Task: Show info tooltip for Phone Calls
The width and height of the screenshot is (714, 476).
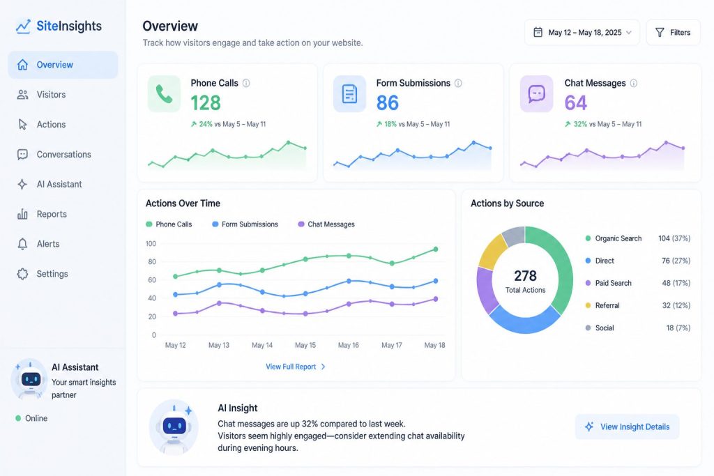Action: pos(246,83)
